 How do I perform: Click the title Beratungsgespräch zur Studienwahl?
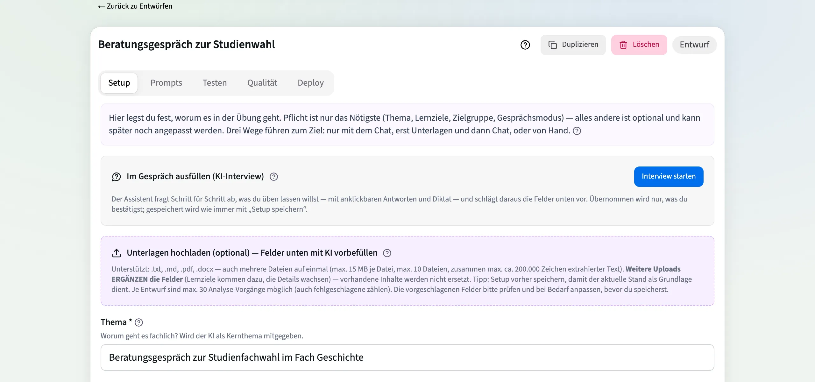pos(187,45)
